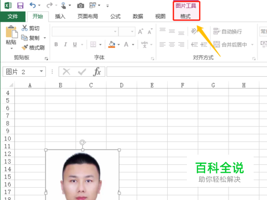
Task: Center text horizontally
Action: pos(172,44)
